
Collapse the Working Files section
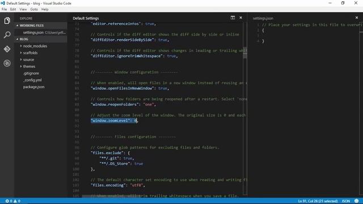click(17, 25)
